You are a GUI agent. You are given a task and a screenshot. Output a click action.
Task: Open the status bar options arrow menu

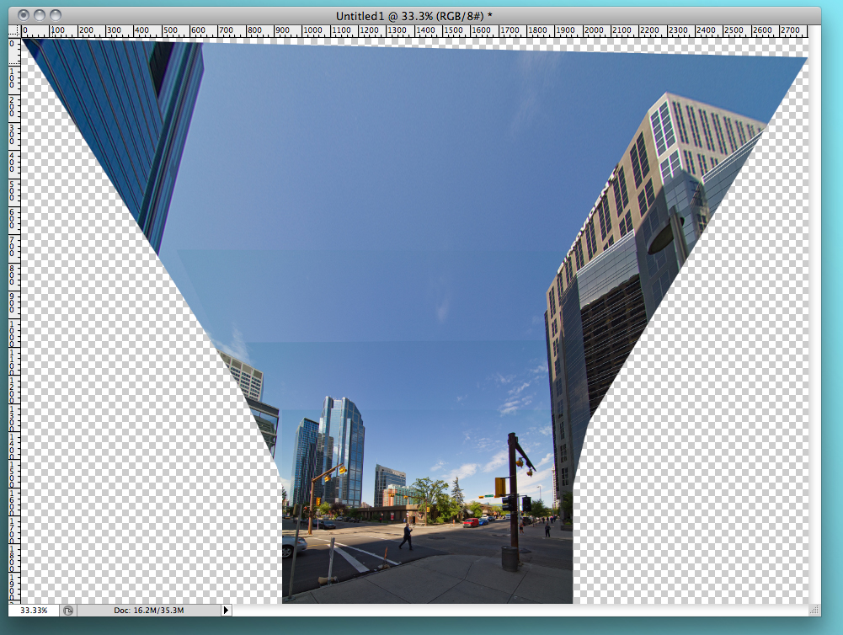tap(225, 610)
